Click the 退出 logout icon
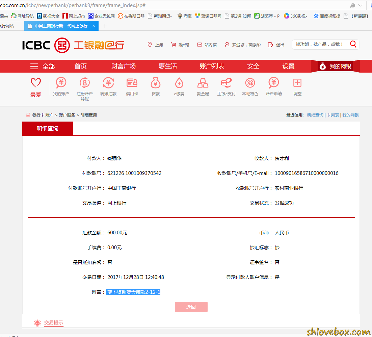This screenshot has width=372, height=337. coord(270,45)
